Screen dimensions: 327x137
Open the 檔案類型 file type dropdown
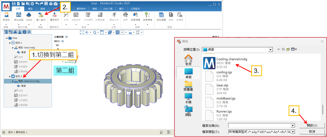click(x=293, y=132)
